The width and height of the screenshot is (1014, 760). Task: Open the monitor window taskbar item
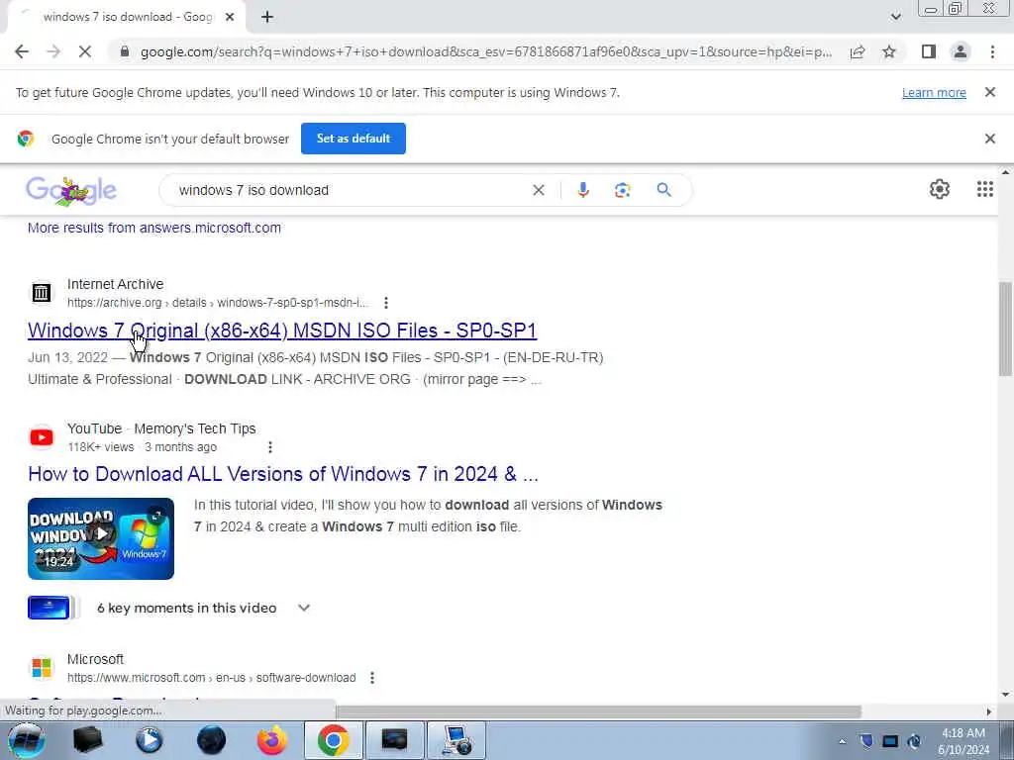394,740
